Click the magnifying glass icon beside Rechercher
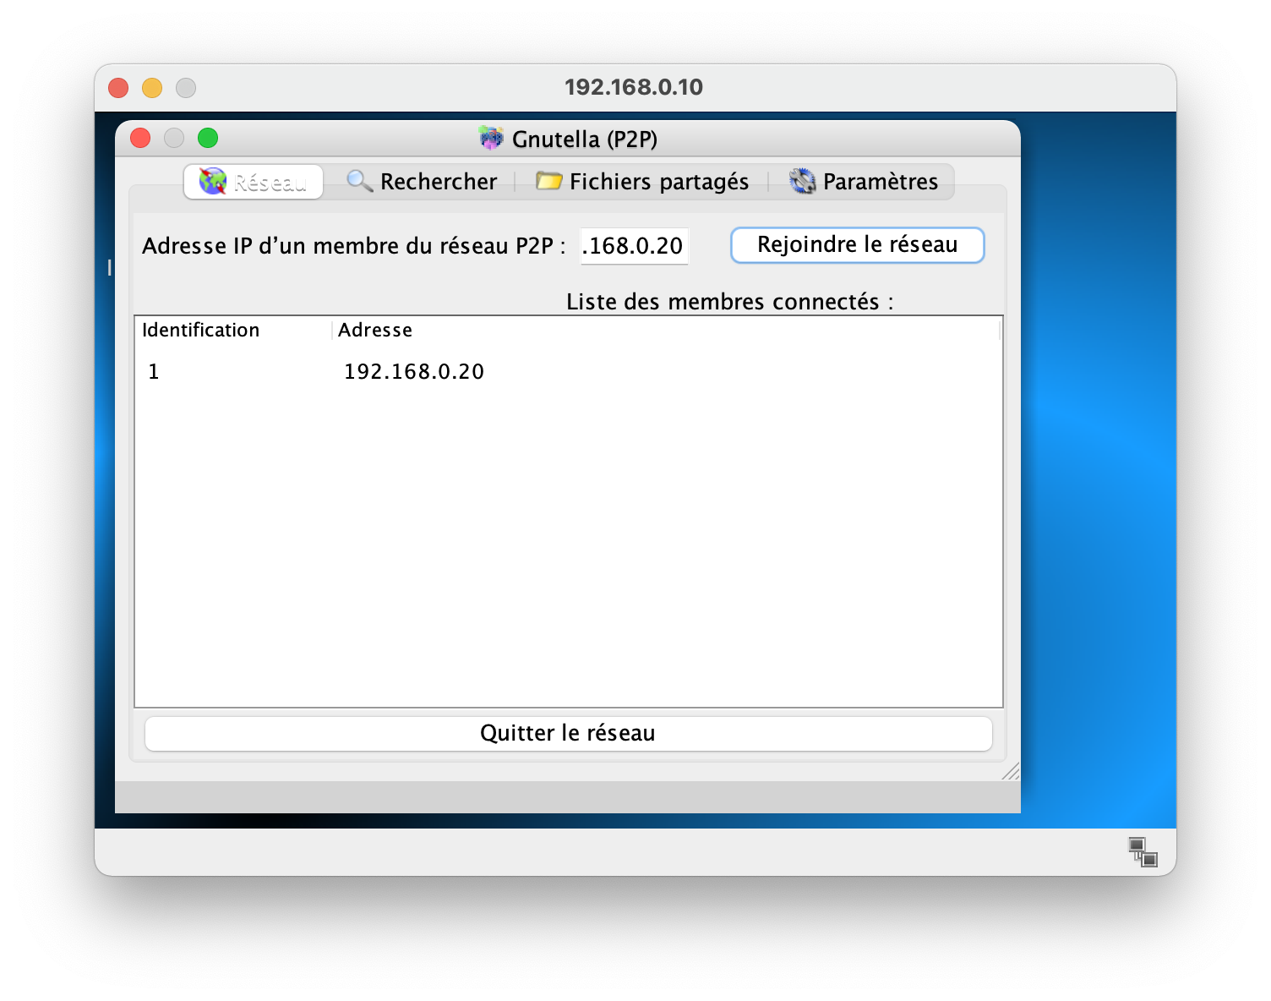 click(360, 181)
